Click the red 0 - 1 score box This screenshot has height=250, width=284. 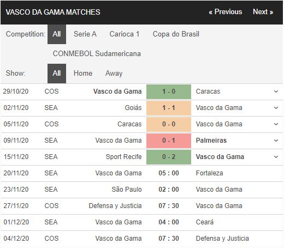(169, 141)
